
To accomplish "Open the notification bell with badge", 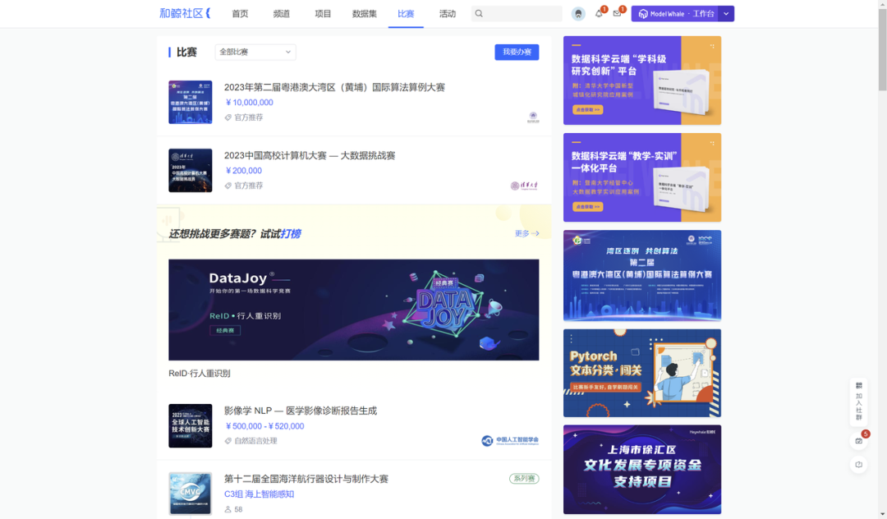I will point(600,14).
